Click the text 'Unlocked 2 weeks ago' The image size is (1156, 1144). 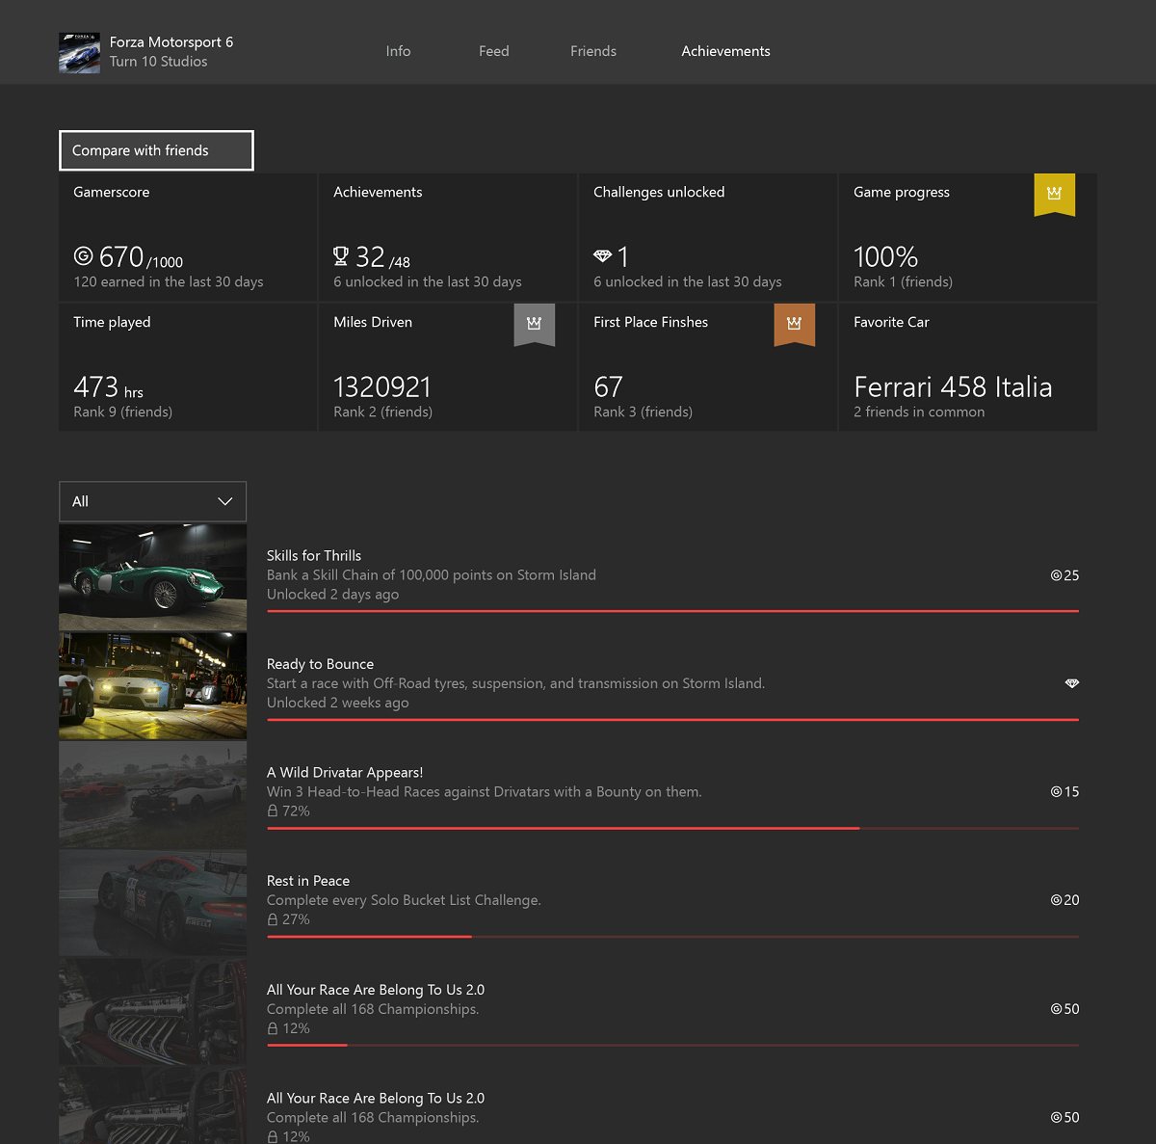337,703
